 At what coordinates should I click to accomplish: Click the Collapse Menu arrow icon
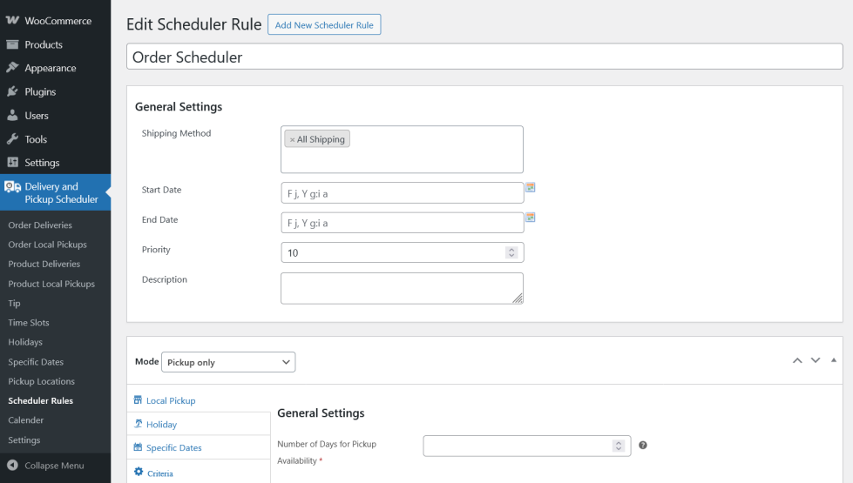click(x=12, y=466)
